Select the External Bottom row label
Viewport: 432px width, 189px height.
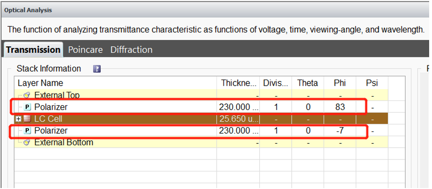(63, 142)
